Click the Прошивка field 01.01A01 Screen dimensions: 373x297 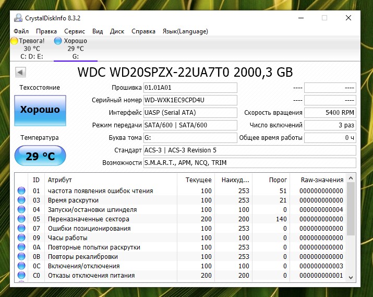pos(190,88)
